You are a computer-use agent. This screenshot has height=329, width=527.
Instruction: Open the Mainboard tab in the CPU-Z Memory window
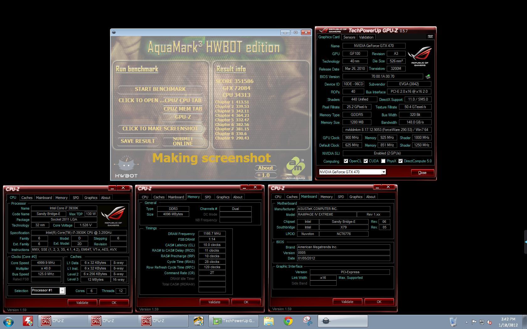pyautogui.click(x=176, y=197)
